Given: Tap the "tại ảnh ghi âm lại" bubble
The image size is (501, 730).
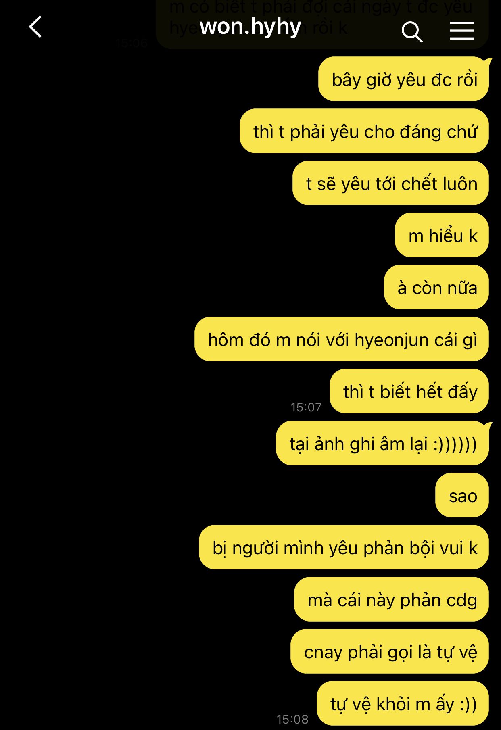Looking at the screenshot, I should pyautogui.click(x=382, y=443).
